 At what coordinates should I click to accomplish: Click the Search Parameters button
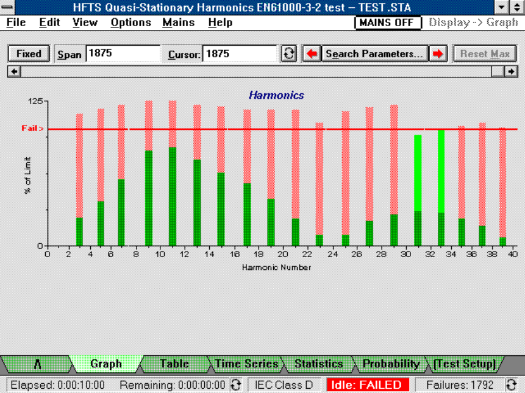tap(374, 54)
